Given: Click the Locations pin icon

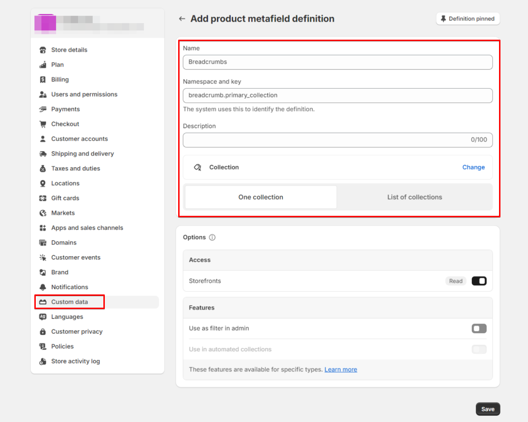Looking at the screenshot, I should click(x=43, y=183).
